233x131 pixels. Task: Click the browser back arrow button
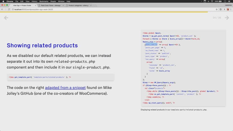click(x=2, y=9)
